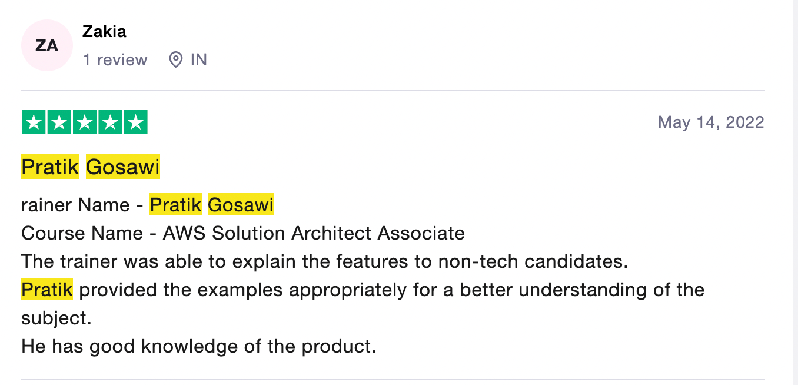
Task: Click highlighted "Pratik" in the review title
Action: coord(50,167)
